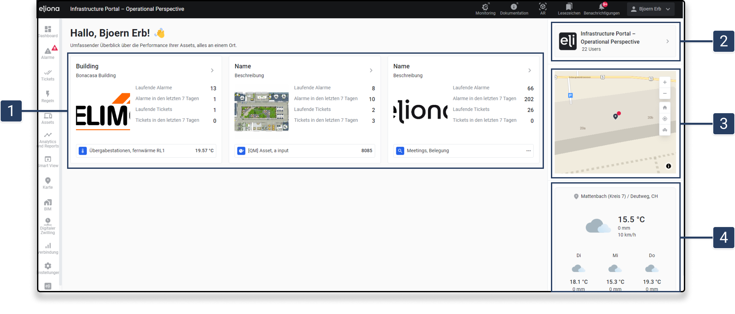735x314 pixels.
Task: Open the BIM sidebar icon
Action: [x=48, y=204]
